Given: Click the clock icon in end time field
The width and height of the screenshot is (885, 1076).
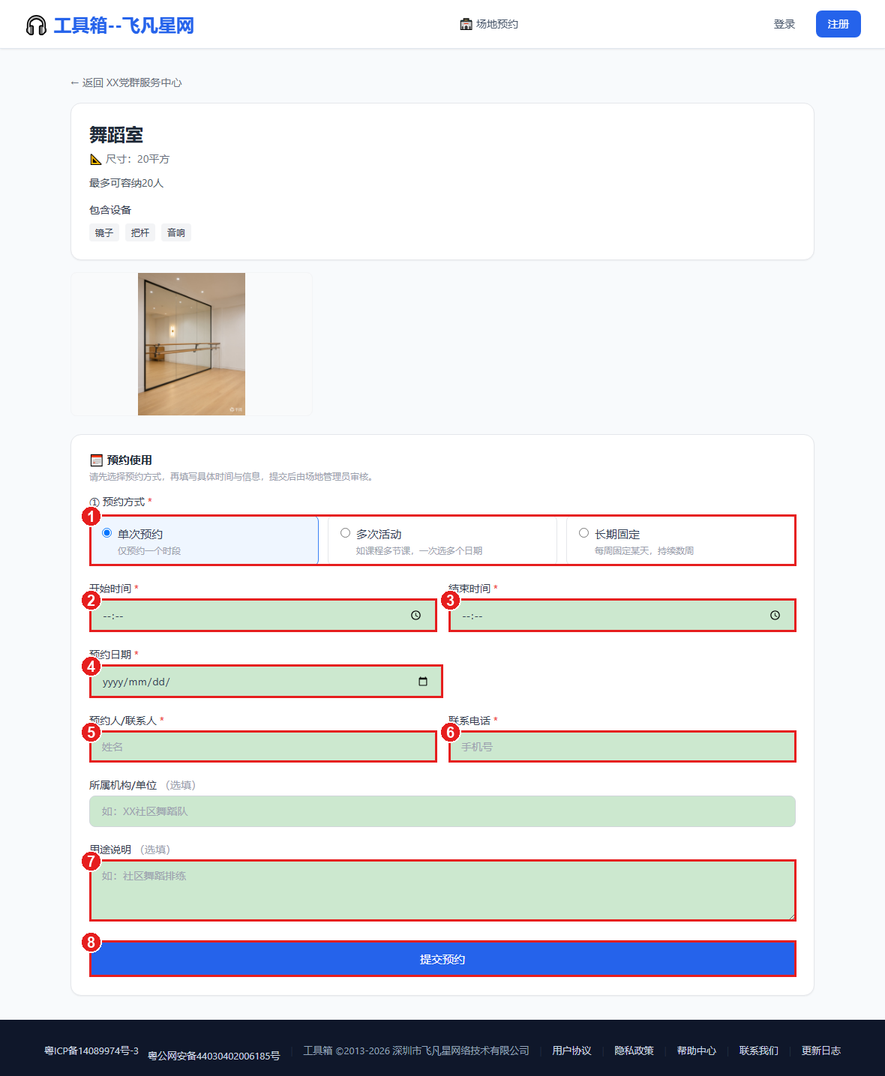Looking at the screenshot, I should point(775,616).
